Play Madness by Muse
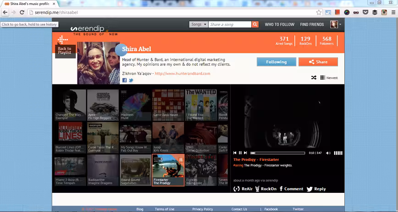Image resolution: width=398 pixels, height=212 pixels. coord(136,105)
